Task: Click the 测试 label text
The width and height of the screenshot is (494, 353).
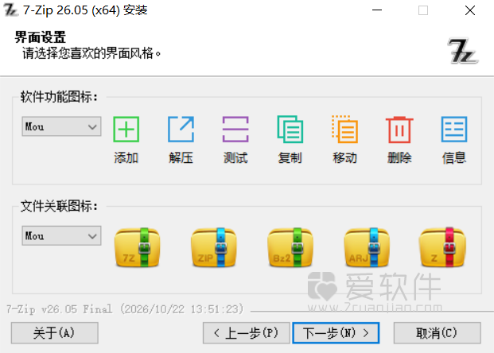Action: click(235, 157)
